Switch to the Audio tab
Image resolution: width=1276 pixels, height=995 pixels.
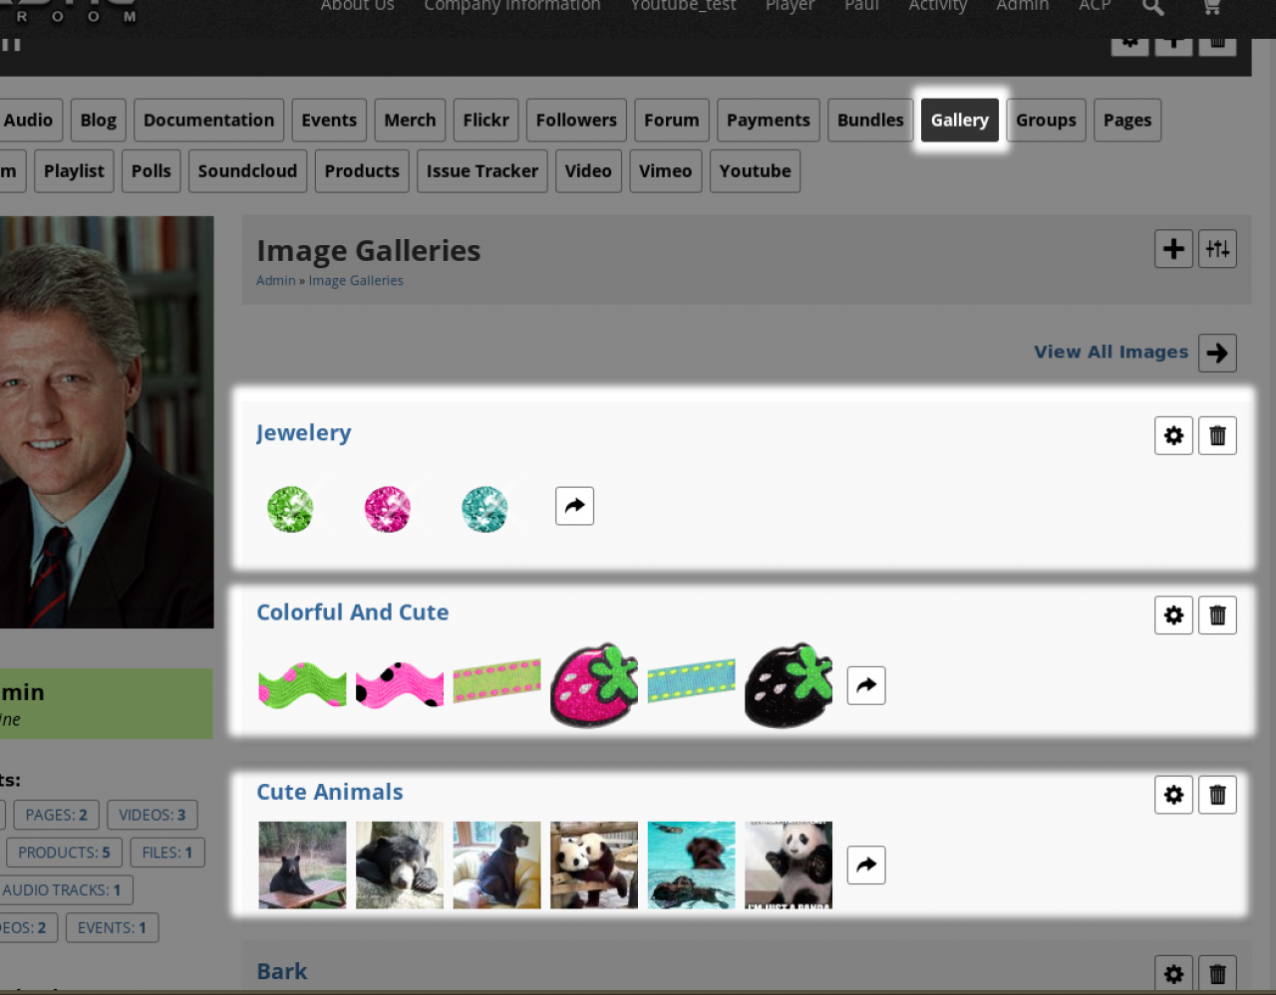click(x=28, y=121)
